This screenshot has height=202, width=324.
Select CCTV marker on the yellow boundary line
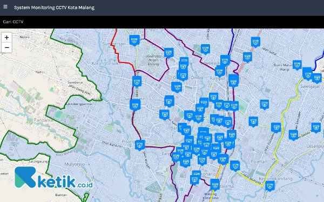click(276, 128)
